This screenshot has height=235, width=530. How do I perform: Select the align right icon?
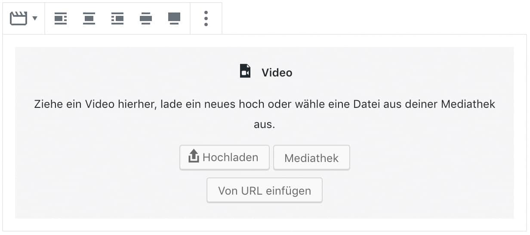tap(117, 18)
